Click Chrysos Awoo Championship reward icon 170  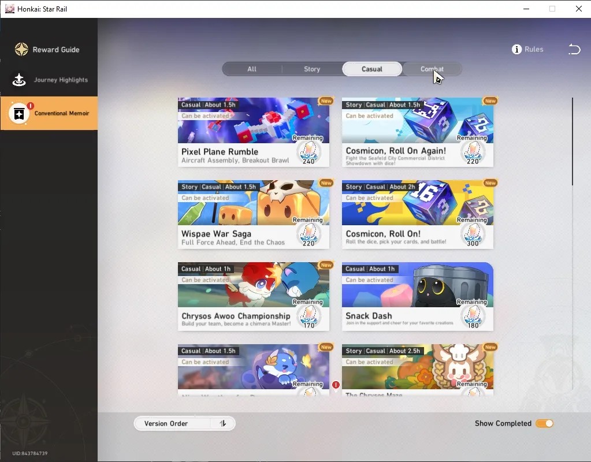click(308, 317)
